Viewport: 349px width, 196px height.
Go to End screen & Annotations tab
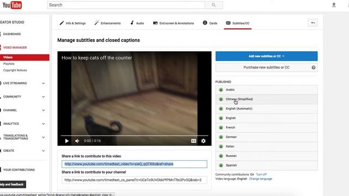[x=173, y=23]
